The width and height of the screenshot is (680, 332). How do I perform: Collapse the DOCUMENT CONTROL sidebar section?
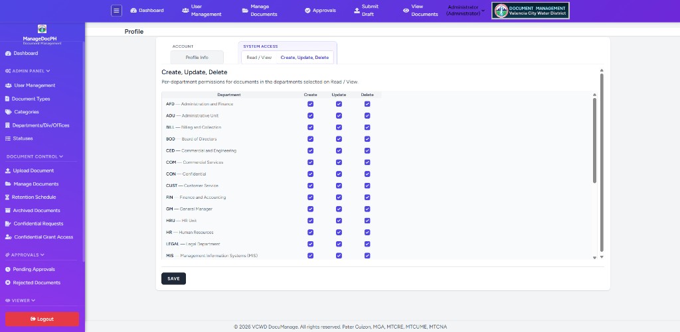35,156
